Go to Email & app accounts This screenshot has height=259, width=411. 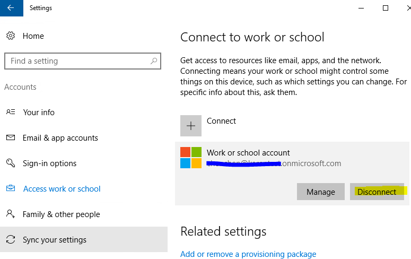click(x=60, y=138)
